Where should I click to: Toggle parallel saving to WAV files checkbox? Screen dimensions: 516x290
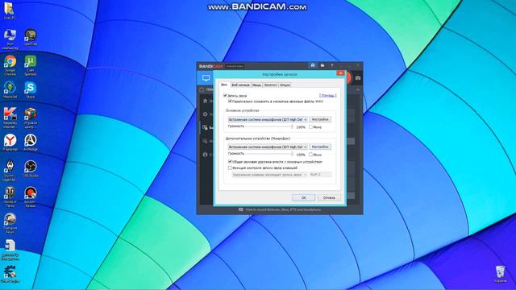point(230,101)
